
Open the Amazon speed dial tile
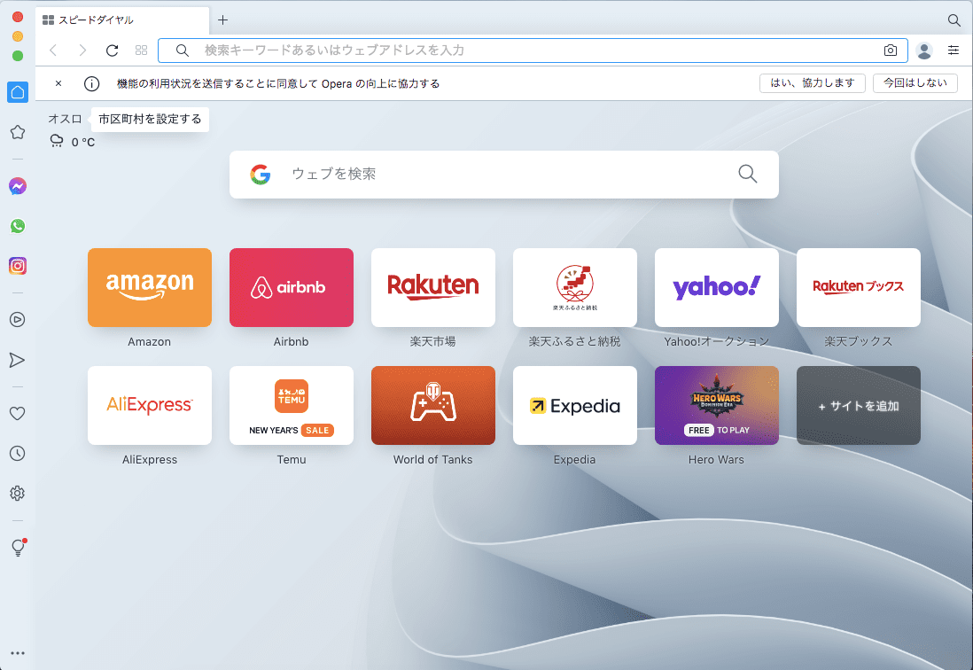(150, 288)
